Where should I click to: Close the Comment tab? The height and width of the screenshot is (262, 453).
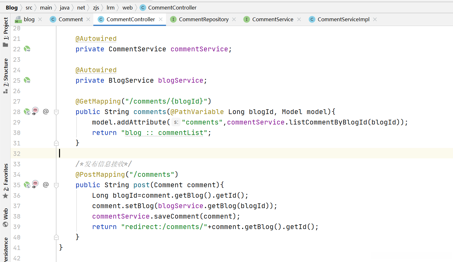(x=88, y=19)
